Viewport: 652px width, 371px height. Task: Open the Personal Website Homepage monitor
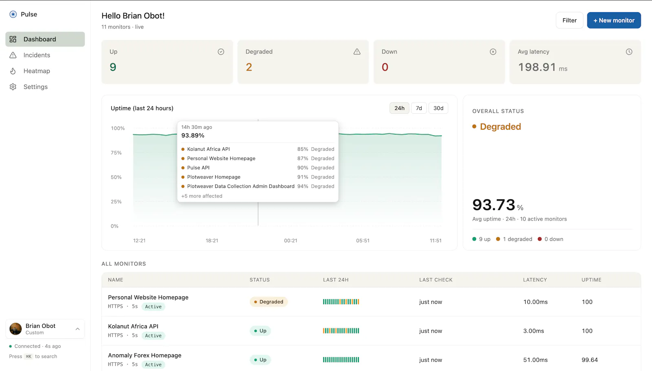[x=148, y=297]
